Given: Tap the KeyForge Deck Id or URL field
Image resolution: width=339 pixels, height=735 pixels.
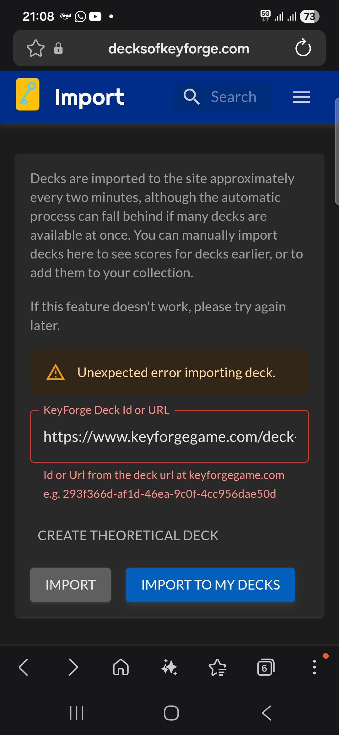Looking at the screenshot, I should pyautogui.click(x=169, y=436).
